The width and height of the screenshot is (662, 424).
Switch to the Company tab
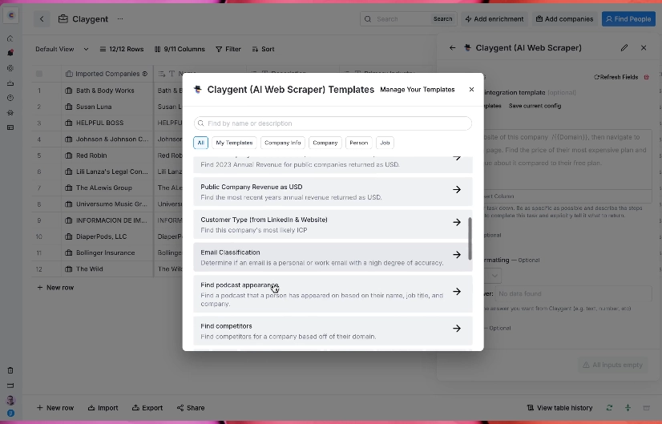325,143
